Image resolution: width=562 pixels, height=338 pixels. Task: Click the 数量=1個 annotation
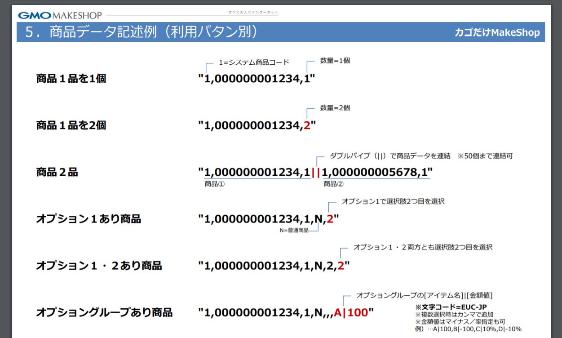[x=335, y=60]
